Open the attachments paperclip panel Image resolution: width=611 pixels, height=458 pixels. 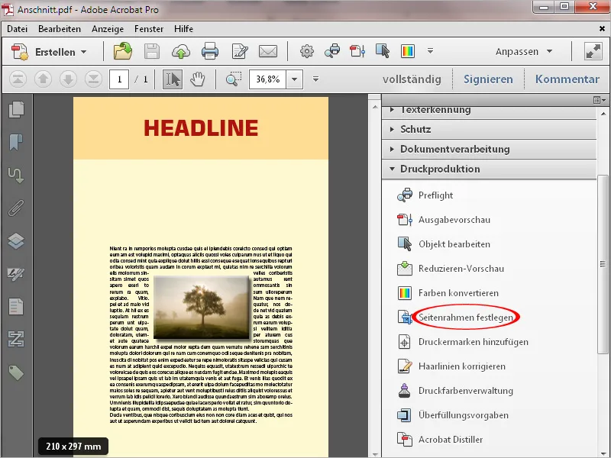[16, 208]
